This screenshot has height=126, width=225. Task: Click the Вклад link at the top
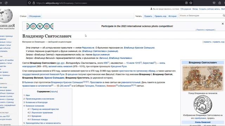click(x=195, y=9)
